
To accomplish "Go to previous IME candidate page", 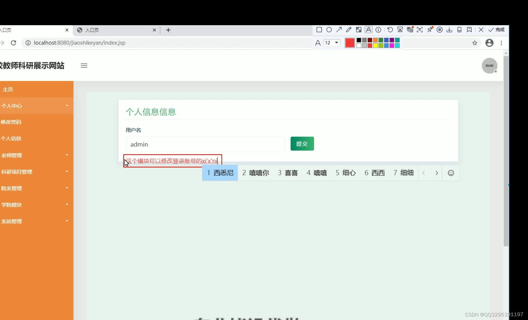I will (x=424, y=173).
